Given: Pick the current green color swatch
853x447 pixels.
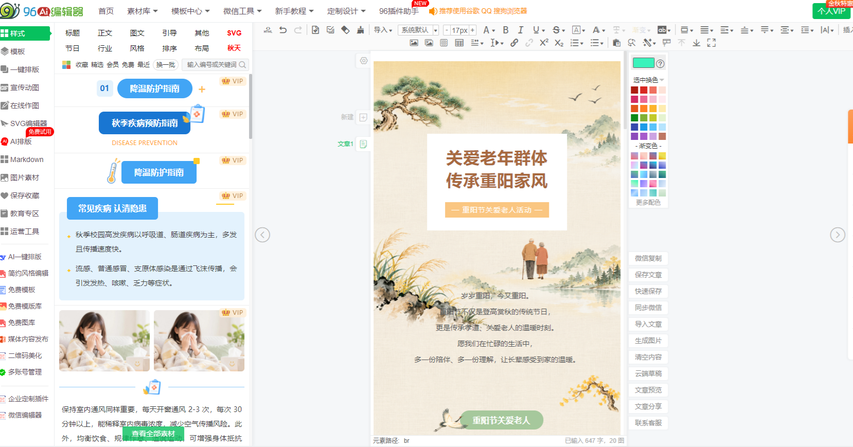Looking at the screenshot, I should pos(643,63).
